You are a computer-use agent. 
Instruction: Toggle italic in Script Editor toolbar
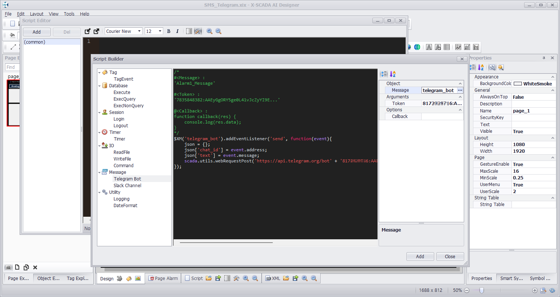[177, 31]
